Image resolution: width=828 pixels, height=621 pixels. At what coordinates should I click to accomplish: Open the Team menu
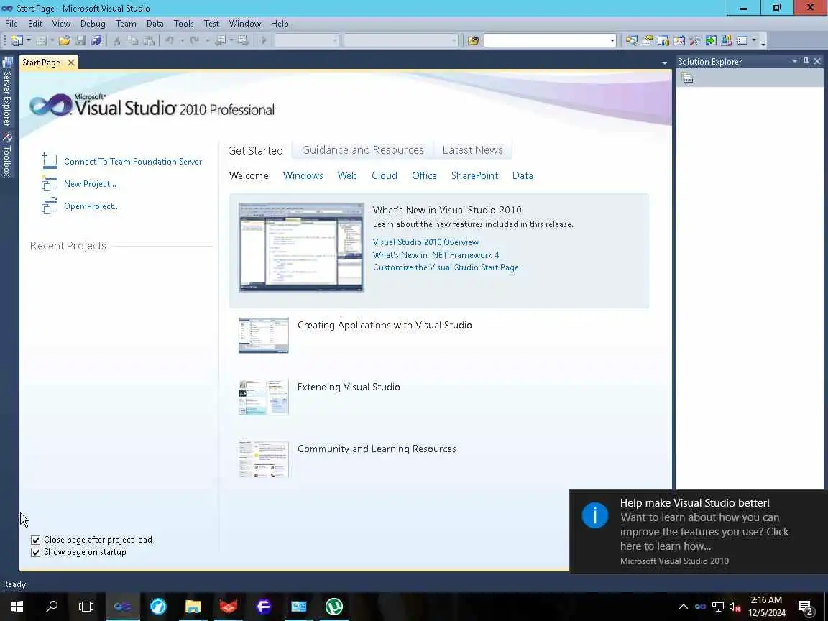[x=126, y=24]
